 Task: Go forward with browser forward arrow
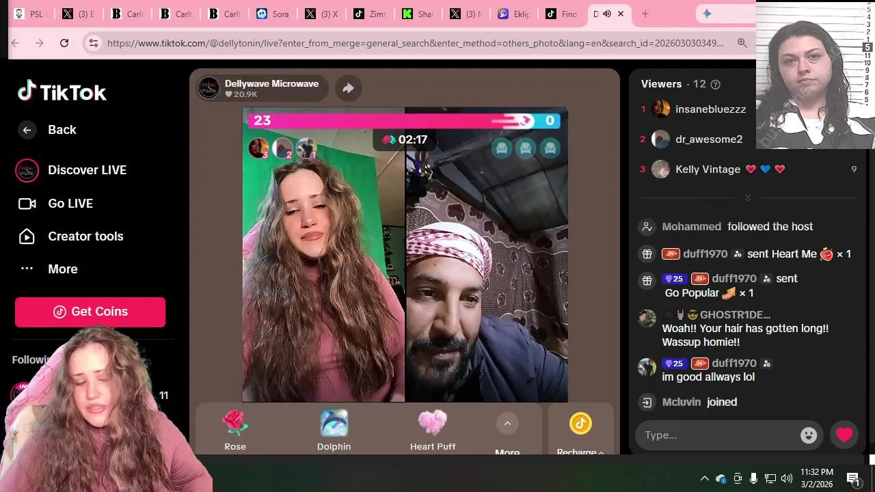(x=40, y=43)
